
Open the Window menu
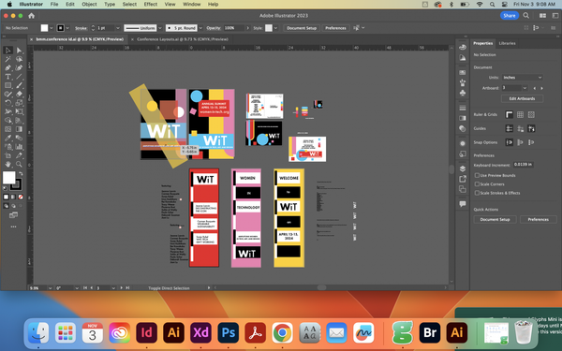pyautogui.click(x=192, y=5)
